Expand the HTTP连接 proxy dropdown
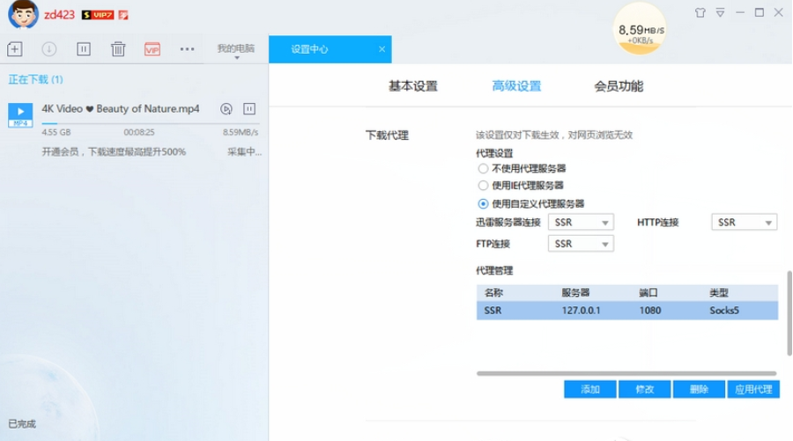Screen dimensions: 793x441 [744, 223]
